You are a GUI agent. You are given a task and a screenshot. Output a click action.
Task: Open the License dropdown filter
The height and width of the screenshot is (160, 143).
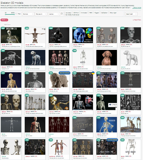tap(54, 14)
